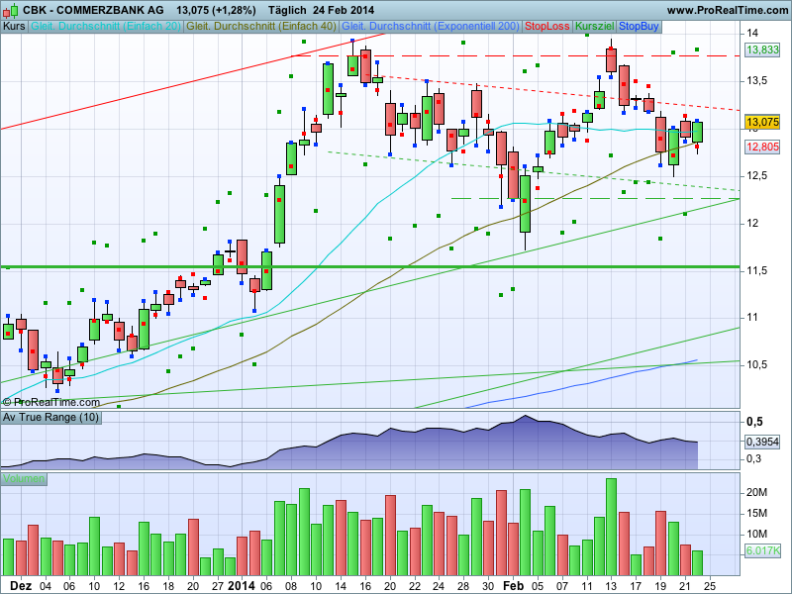This screenshot has width=792, height=594.
Task: Select the StopBuy indicator label
Action: coord(639,27)
